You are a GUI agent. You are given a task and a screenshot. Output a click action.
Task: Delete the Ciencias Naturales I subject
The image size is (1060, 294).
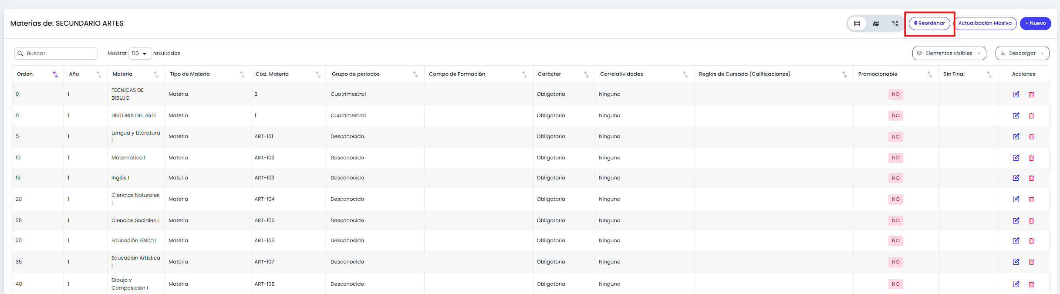(1031, 199)
